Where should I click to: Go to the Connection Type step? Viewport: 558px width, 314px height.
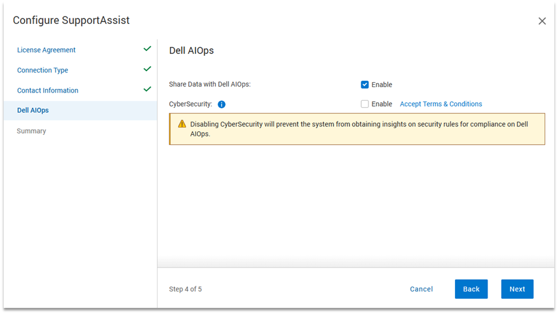pyautogui.click(x=42, y=70)
